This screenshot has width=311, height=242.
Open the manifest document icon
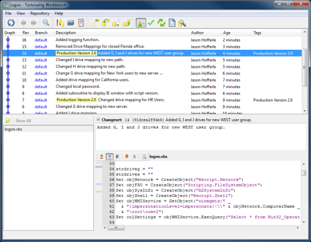click(x=172, y=23)
